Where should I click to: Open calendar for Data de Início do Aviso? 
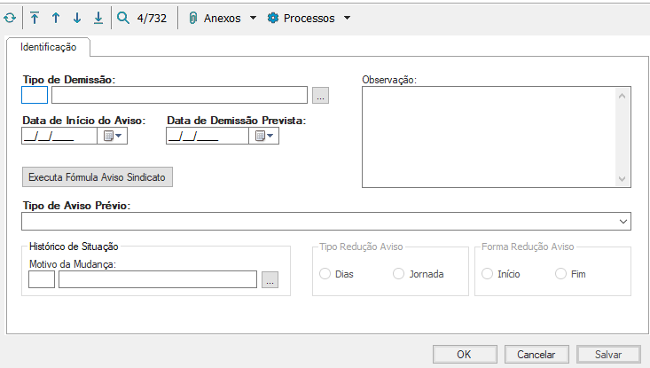pyautogui.click(x=114, y=136)
